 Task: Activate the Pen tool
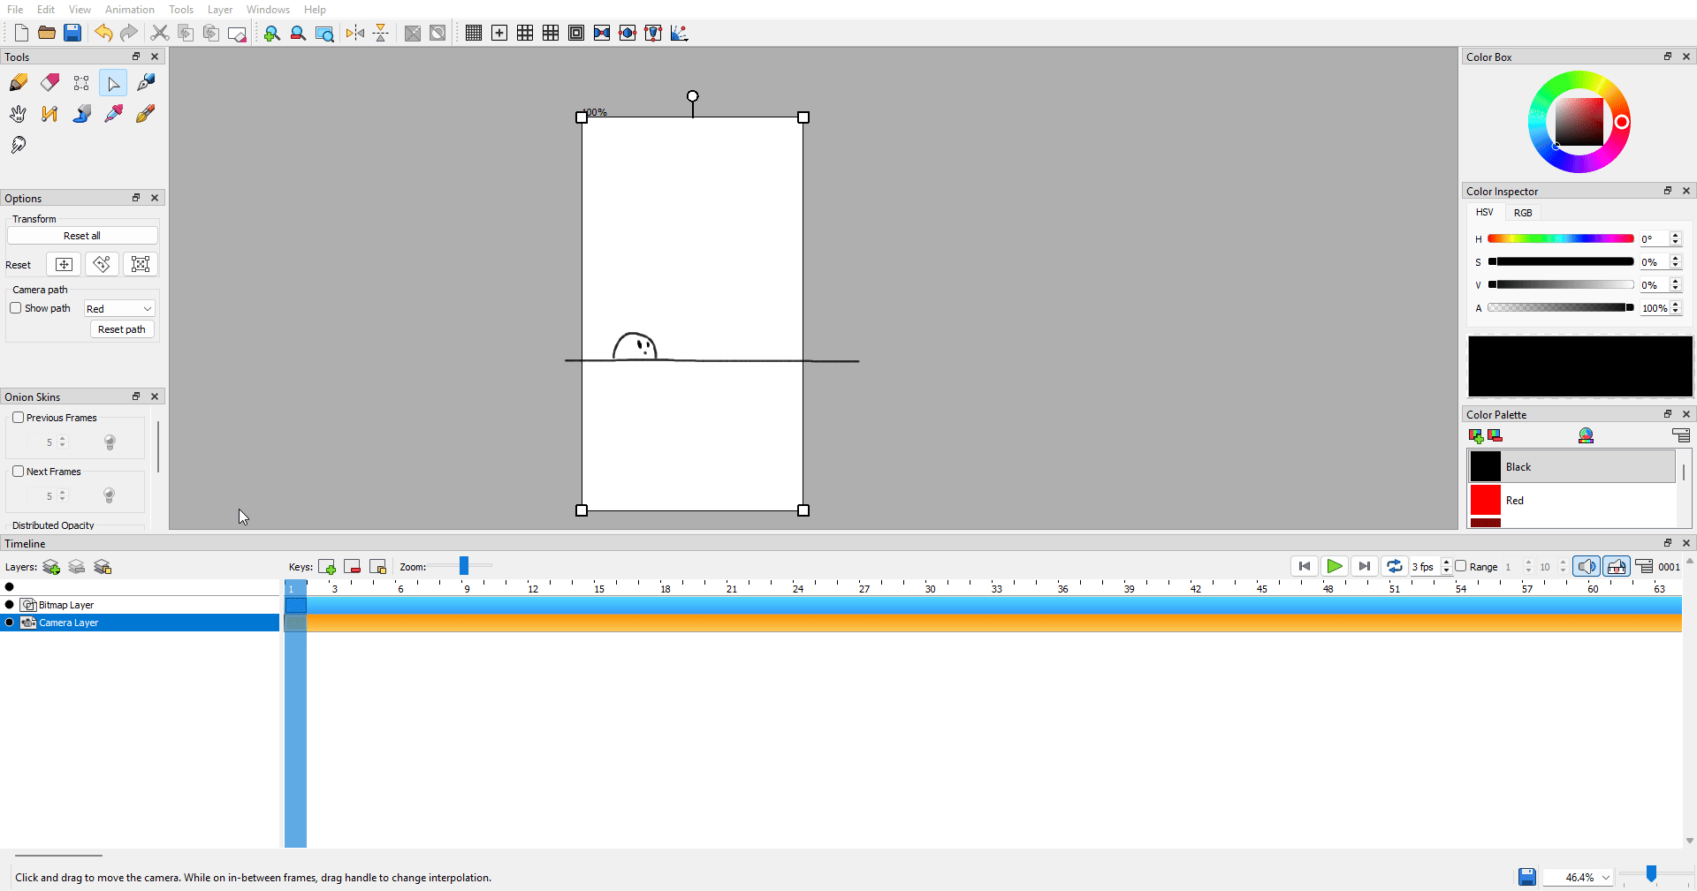(146, 83)
